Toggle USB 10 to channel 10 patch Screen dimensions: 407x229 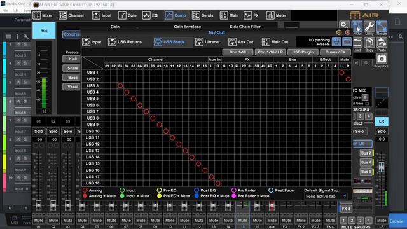point(166,132)
